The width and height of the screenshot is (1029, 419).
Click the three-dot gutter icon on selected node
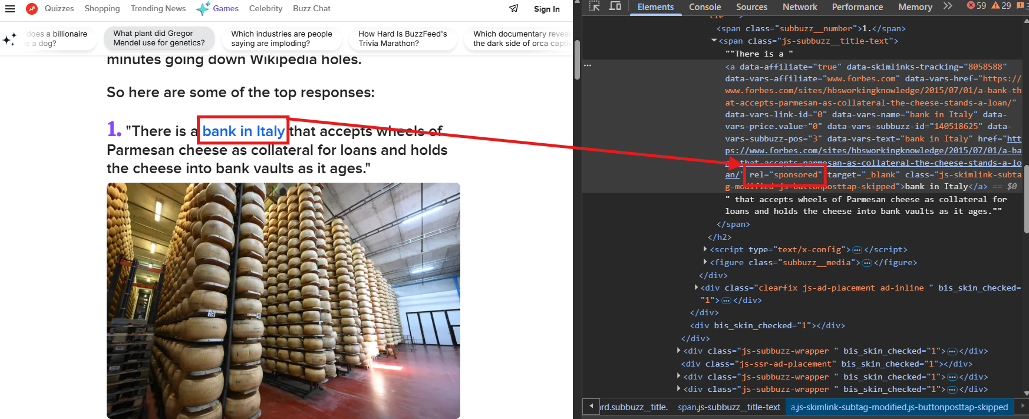point(588,65)
